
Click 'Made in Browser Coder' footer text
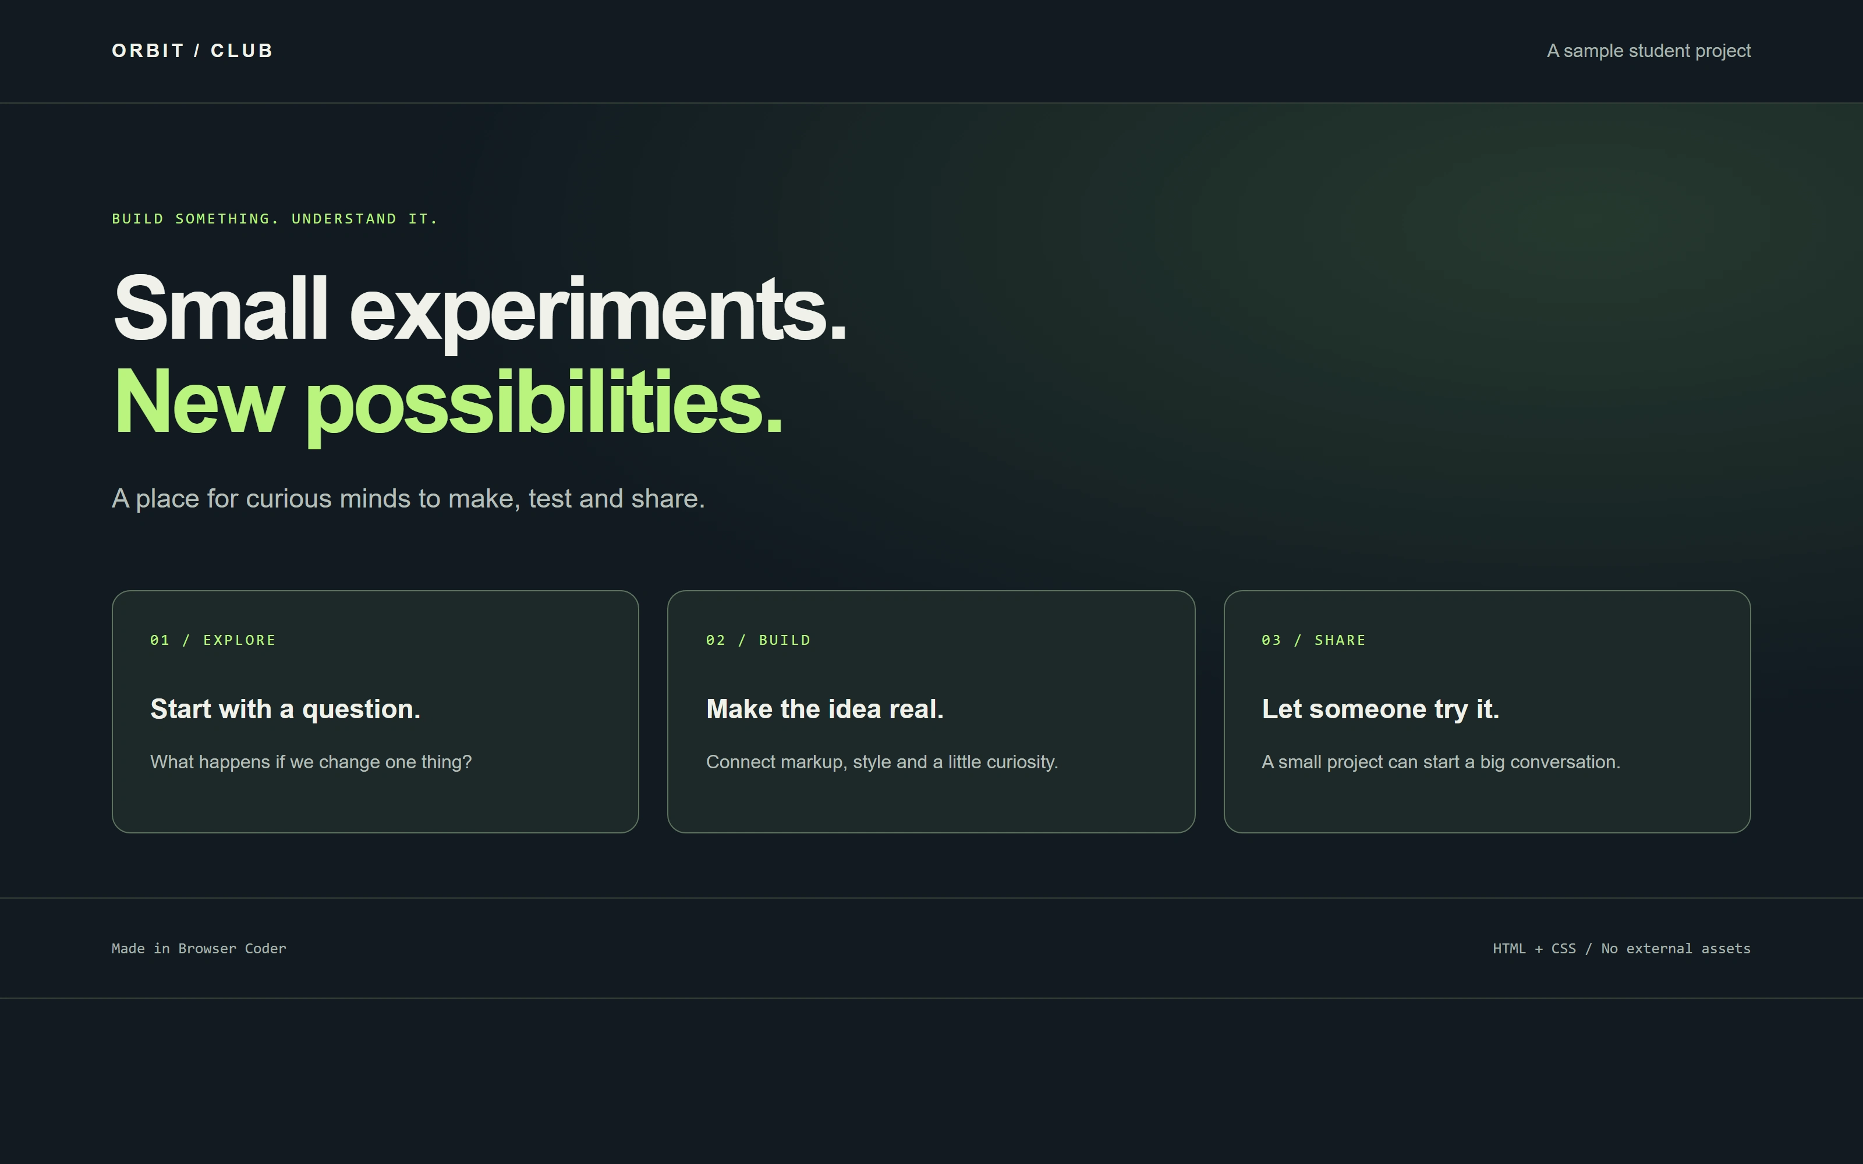tap(199, 949)
